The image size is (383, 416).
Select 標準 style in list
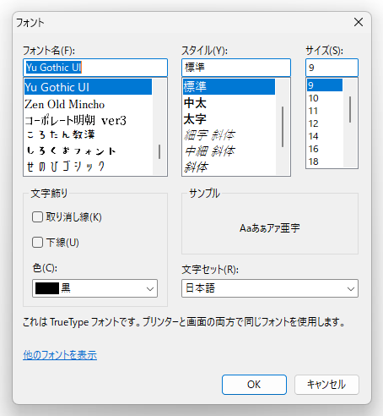[x=229, y=86]
